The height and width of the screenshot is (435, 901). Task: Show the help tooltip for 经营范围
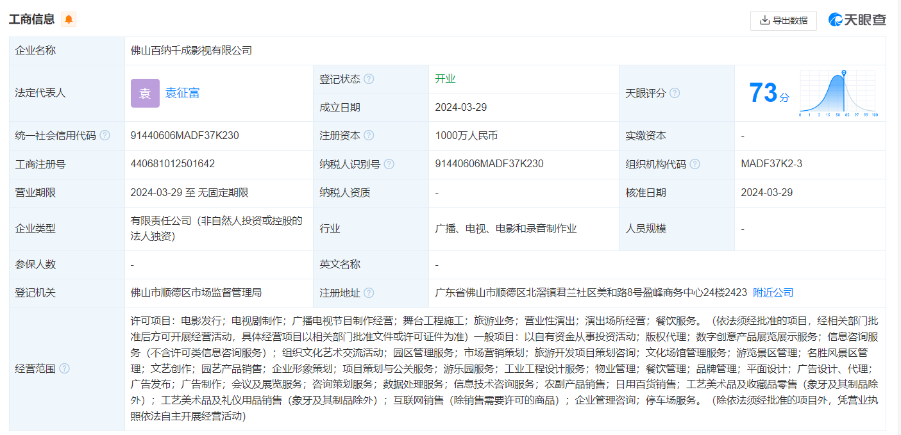coord(64,369)
